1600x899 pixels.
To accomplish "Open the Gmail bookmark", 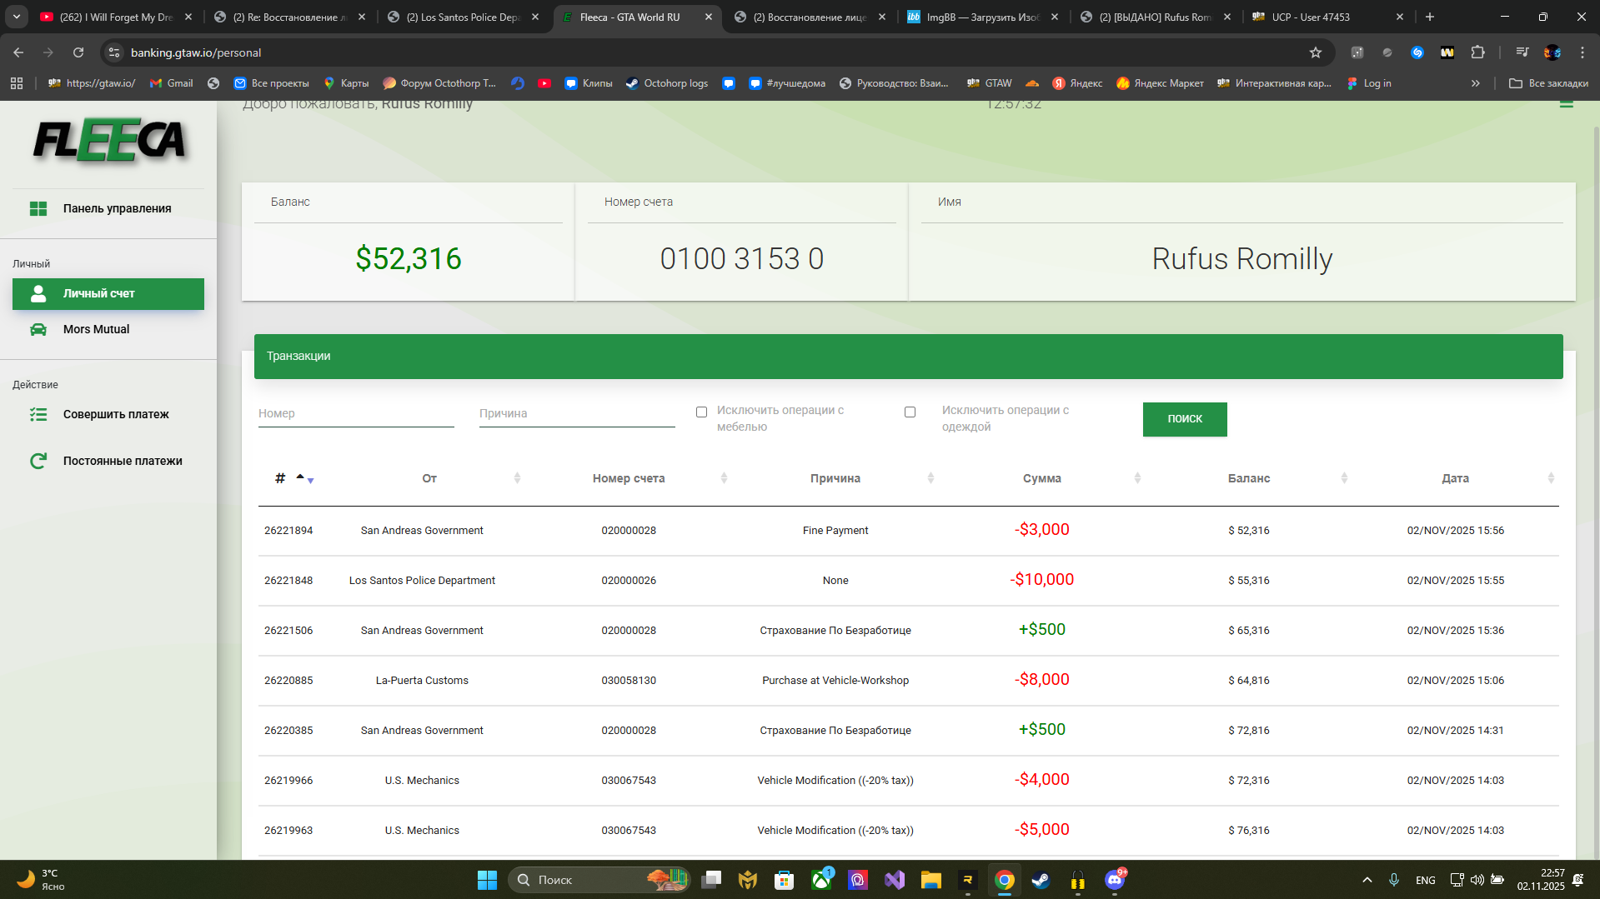I will (x=171, y=83).
